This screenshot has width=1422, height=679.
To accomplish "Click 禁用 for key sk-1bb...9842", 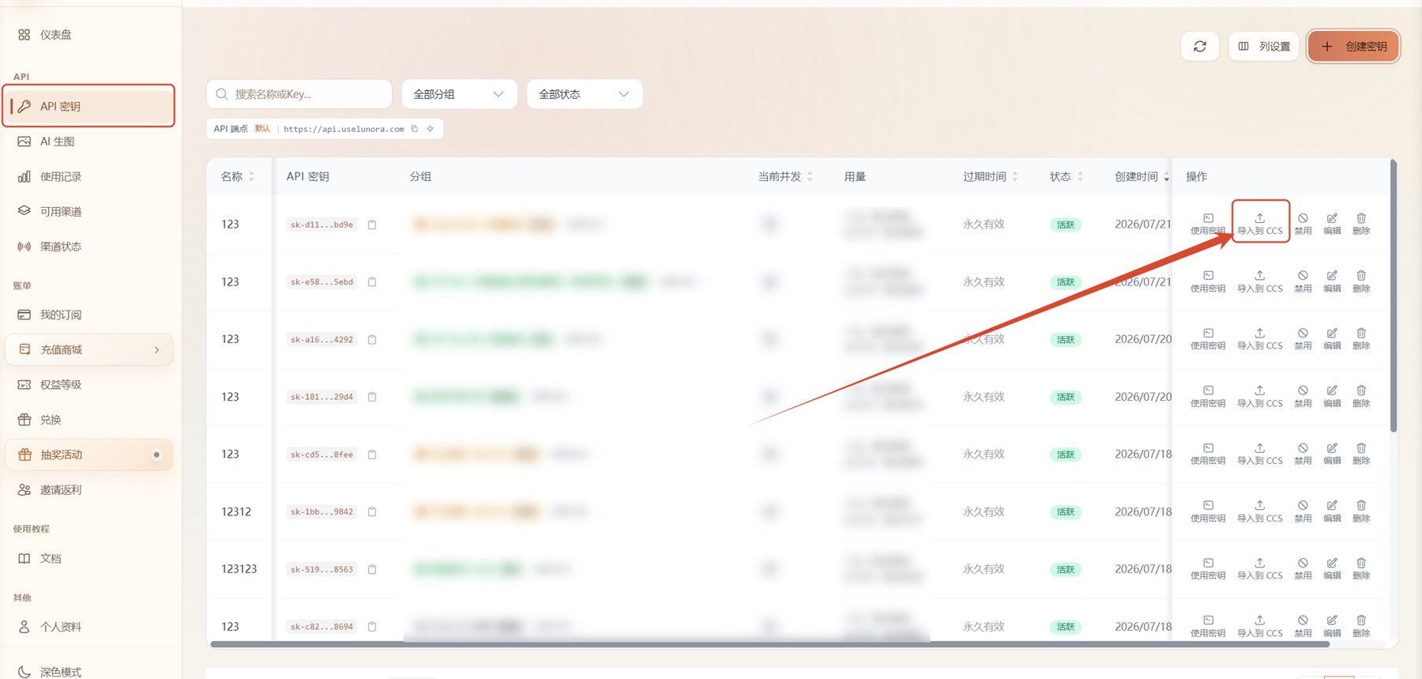I will pos(1303,511).
